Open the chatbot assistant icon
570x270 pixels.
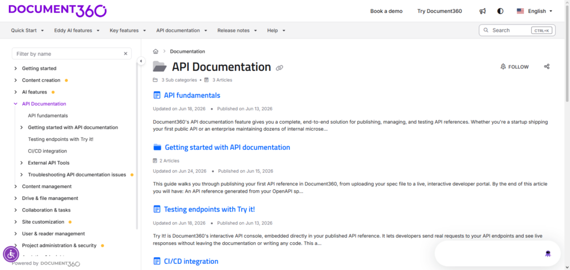click(x=548, y=254)
